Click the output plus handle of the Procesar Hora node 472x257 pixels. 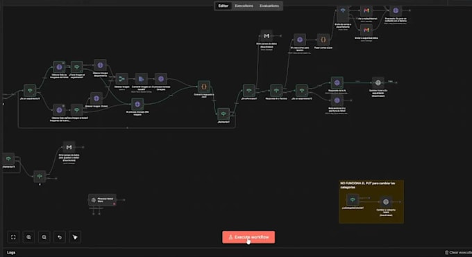tap(124, 200)
